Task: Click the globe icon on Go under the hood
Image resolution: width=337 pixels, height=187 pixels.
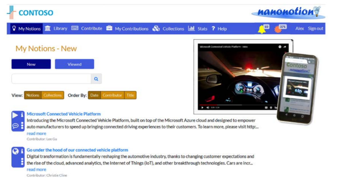Action: tap(15, 151)
